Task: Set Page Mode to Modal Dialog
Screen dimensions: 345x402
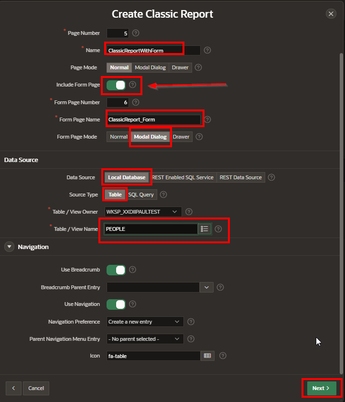Action: click(x=150, y=68)
